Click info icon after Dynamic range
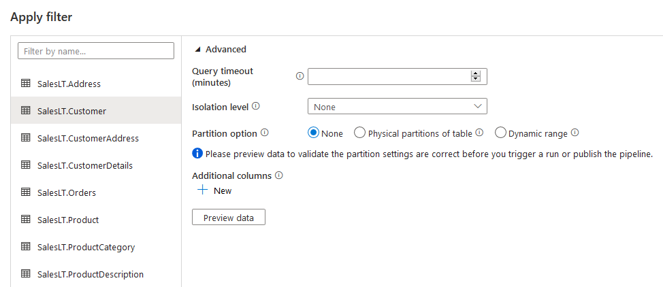 click(575, 133)
